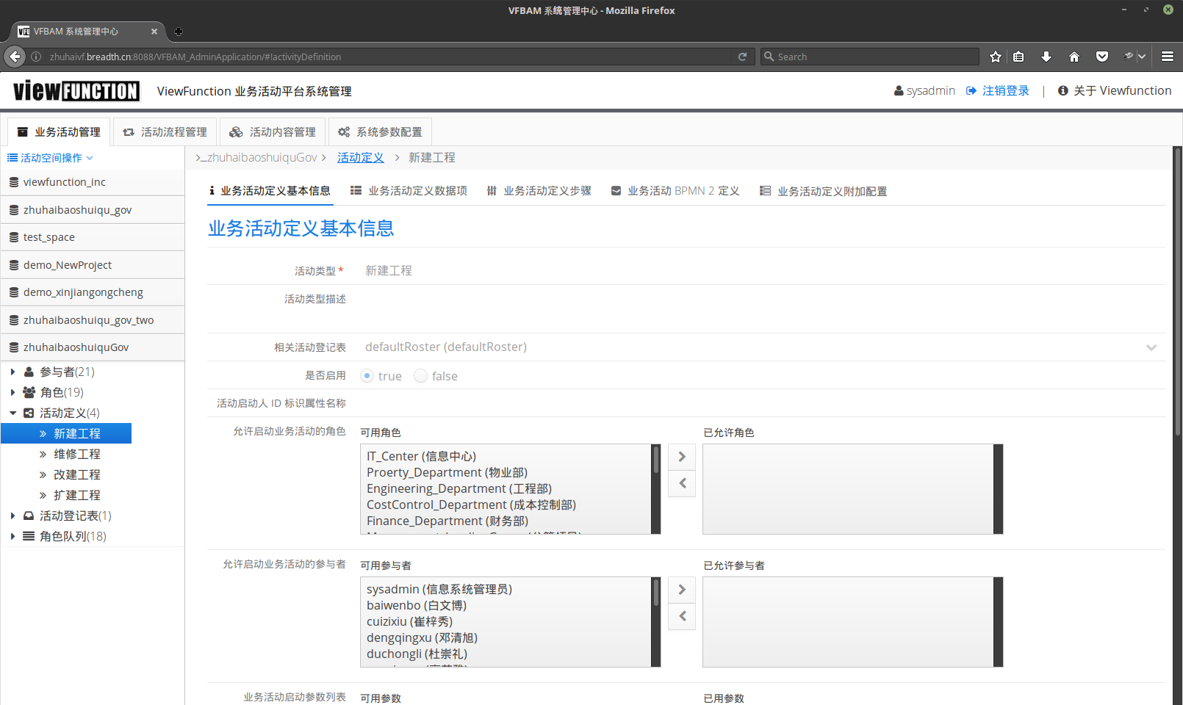Select zhuhaibaoshuiqu_gov_two activity space

tap(93, 320)
